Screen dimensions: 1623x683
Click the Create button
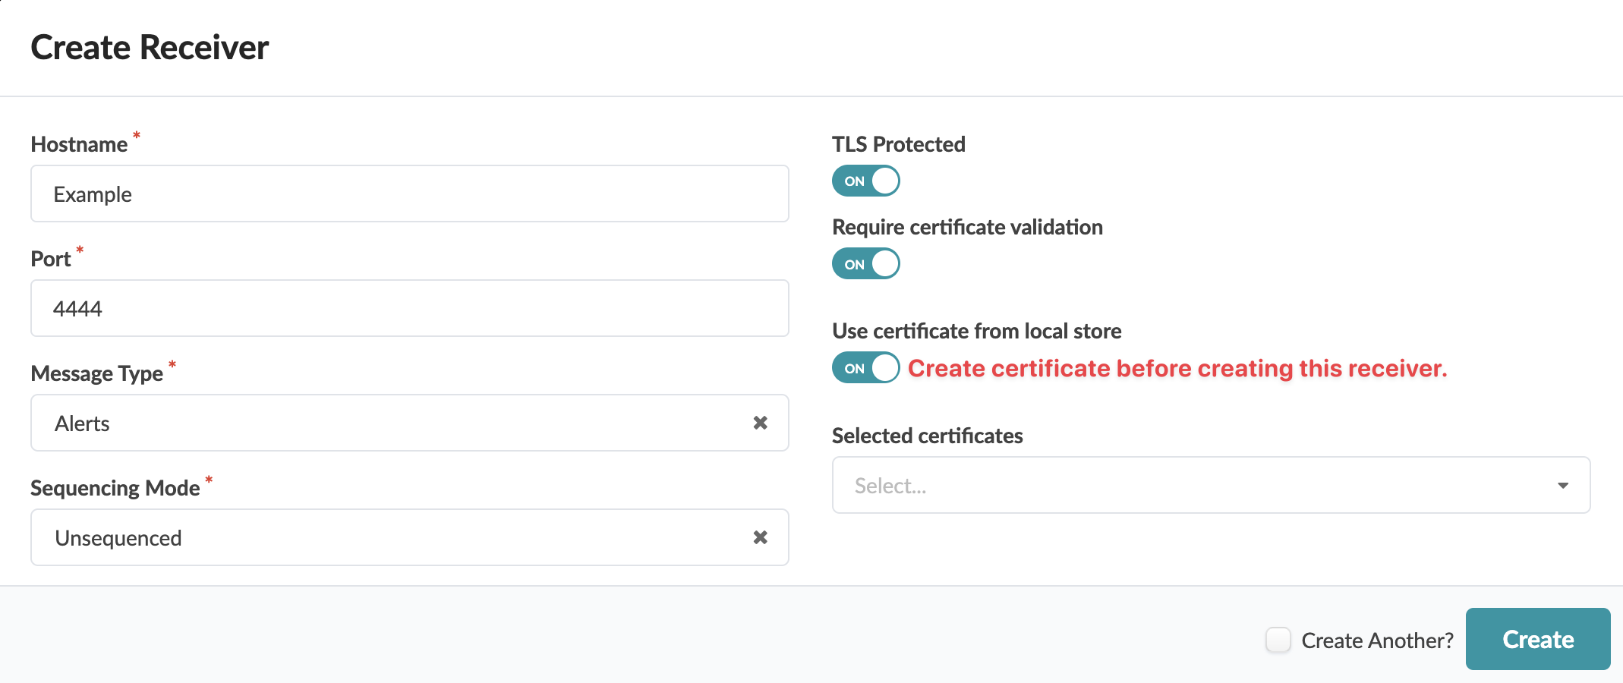(1537, 639)
